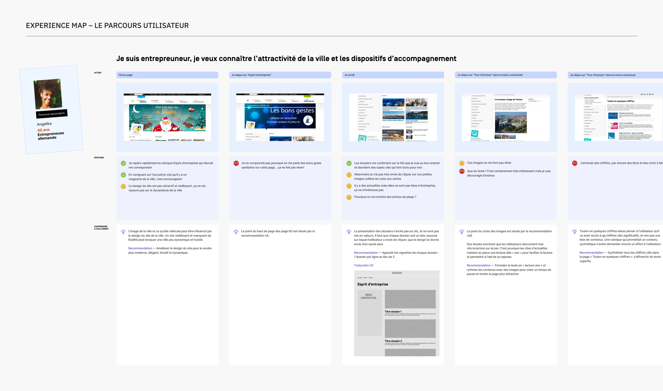The height and width of the screenshot is (391, 663).
Task: Select the "Home page" action header
Action: coord(167,75)
